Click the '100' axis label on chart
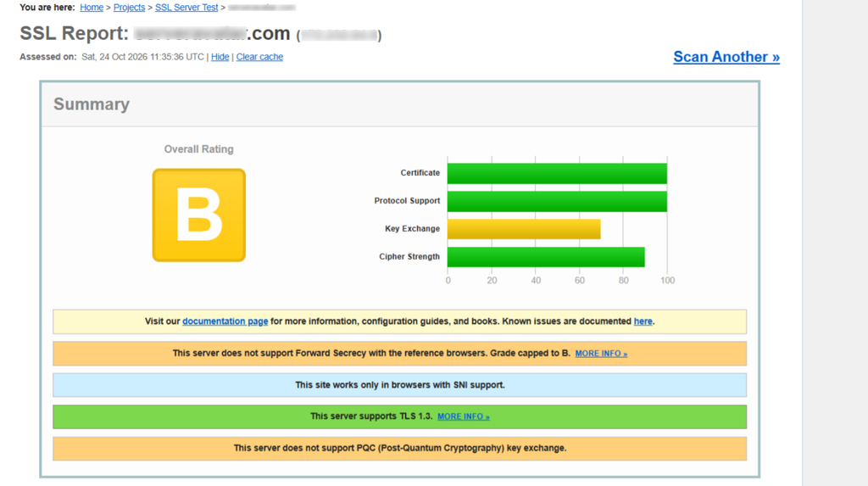The image size is (868, 486). click(668, 281)
